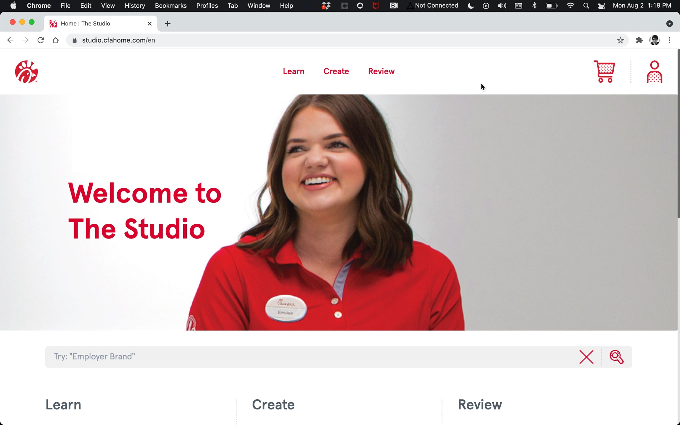Open the Wi-Fi status menu
This screenshot has width=680, height=425.
[570, 6]
